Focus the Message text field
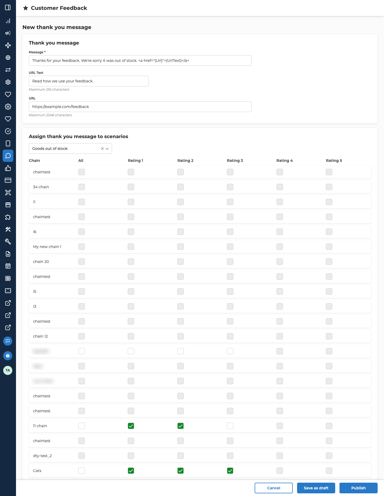This screenshot has height=496, width=384. click(x=140, y=61)
